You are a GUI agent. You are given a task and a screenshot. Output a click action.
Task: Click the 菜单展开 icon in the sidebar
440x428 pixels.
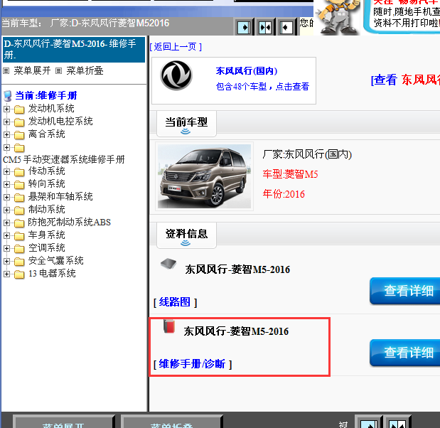6,70
